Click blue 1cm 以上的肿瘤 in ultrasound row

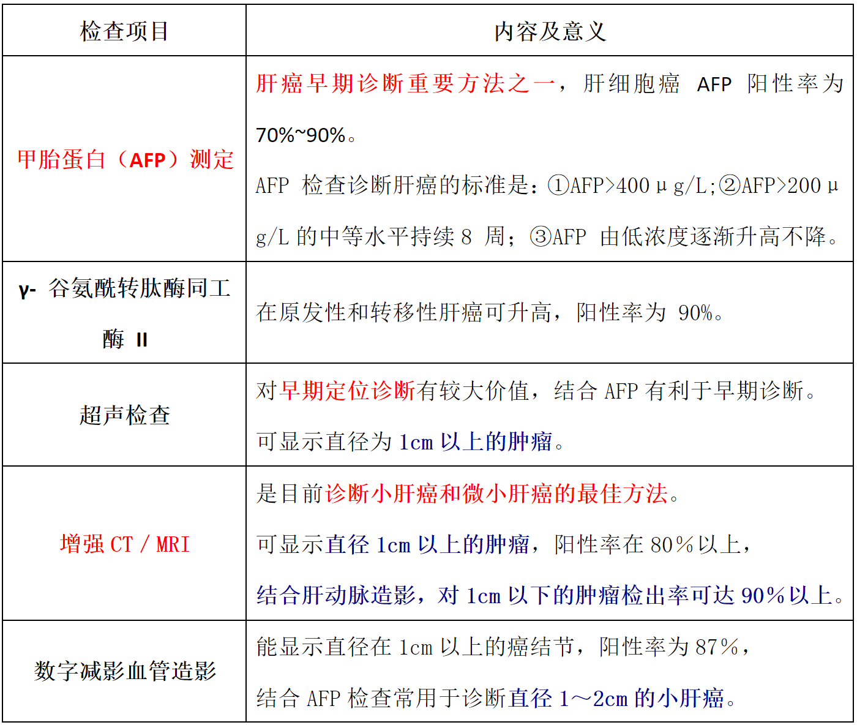click(x=476, y=441)
